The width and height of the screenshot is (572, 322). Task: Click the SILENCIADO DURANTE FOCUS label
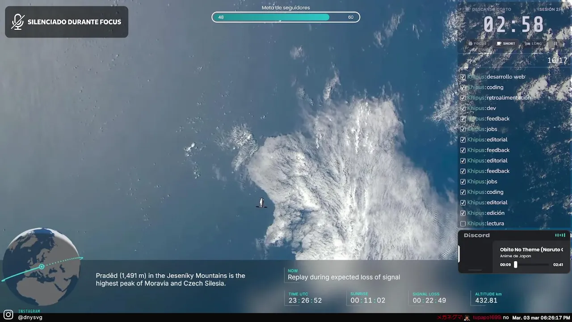74,22
